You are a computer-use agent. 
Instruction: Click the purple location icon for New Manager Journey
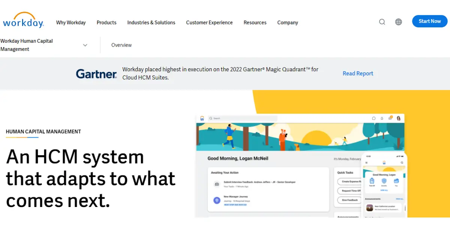(216, 201)
